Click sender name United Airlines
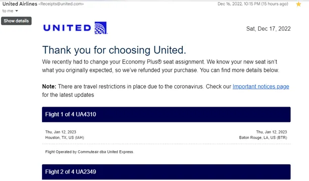 (20, 4)
